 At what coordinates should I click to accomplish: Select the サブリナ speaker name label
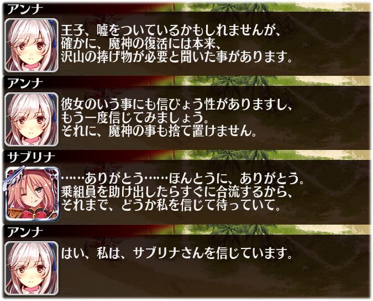[x=31, y=158]
